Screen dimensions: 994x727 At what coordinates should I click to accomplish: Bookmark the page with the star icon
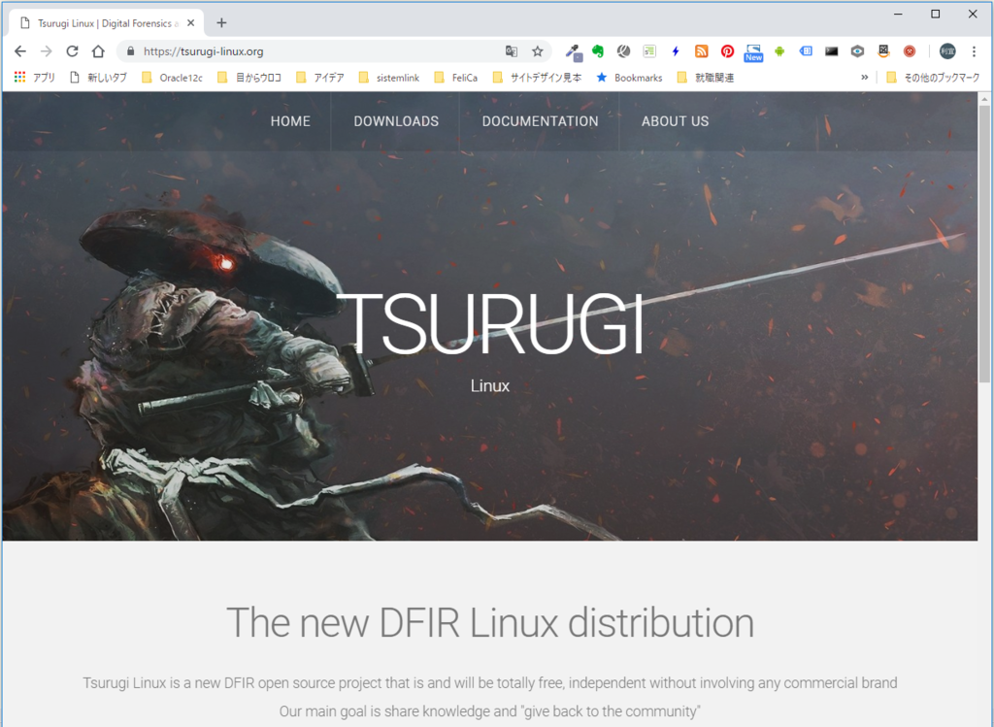[537, 50]
